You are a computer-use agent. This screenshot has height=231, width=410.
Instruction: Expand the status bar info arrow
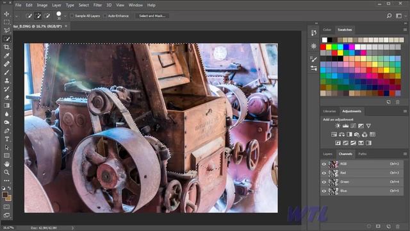pos(72,228)
